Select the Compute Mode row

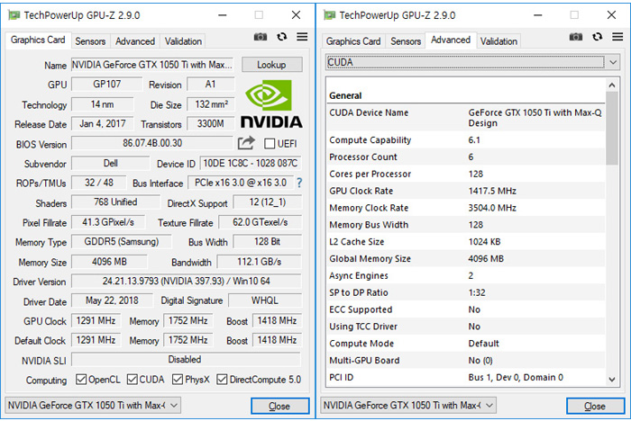[x=466, y=344]
